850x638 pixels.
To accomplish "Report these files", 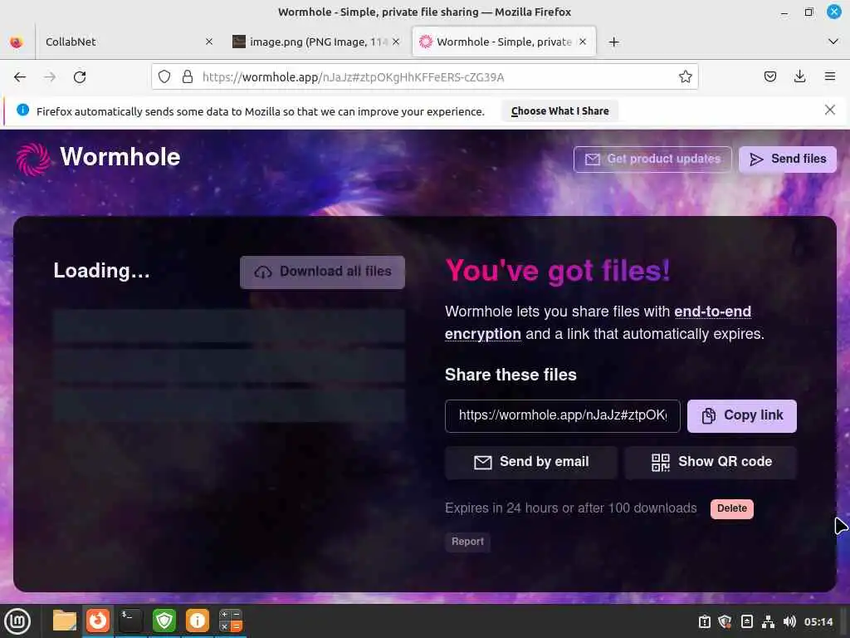I will pos(467,542).
